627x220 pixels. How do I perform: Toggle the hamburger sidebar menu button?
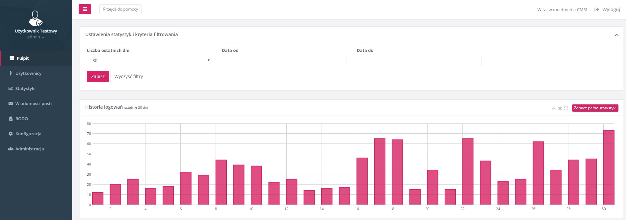tap(85, 9)
